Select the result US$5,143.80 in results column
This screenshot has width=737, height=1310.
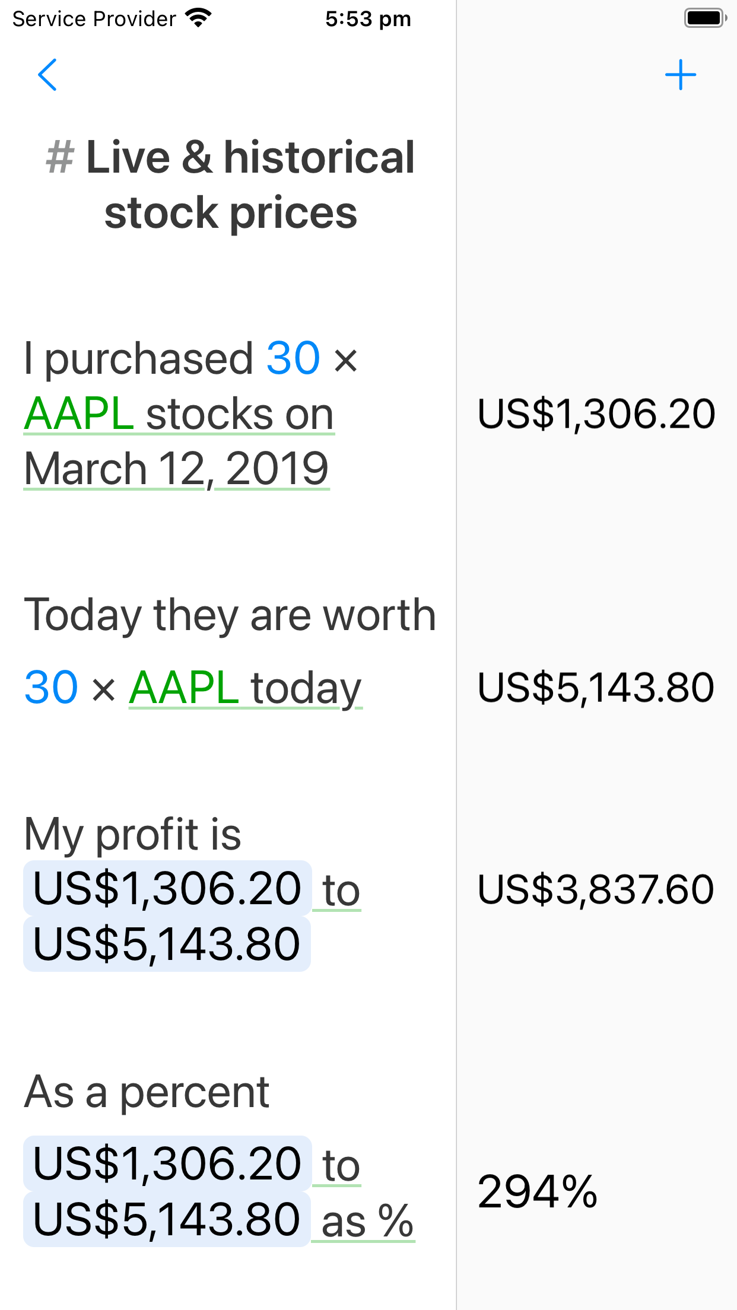click(596, 688)
